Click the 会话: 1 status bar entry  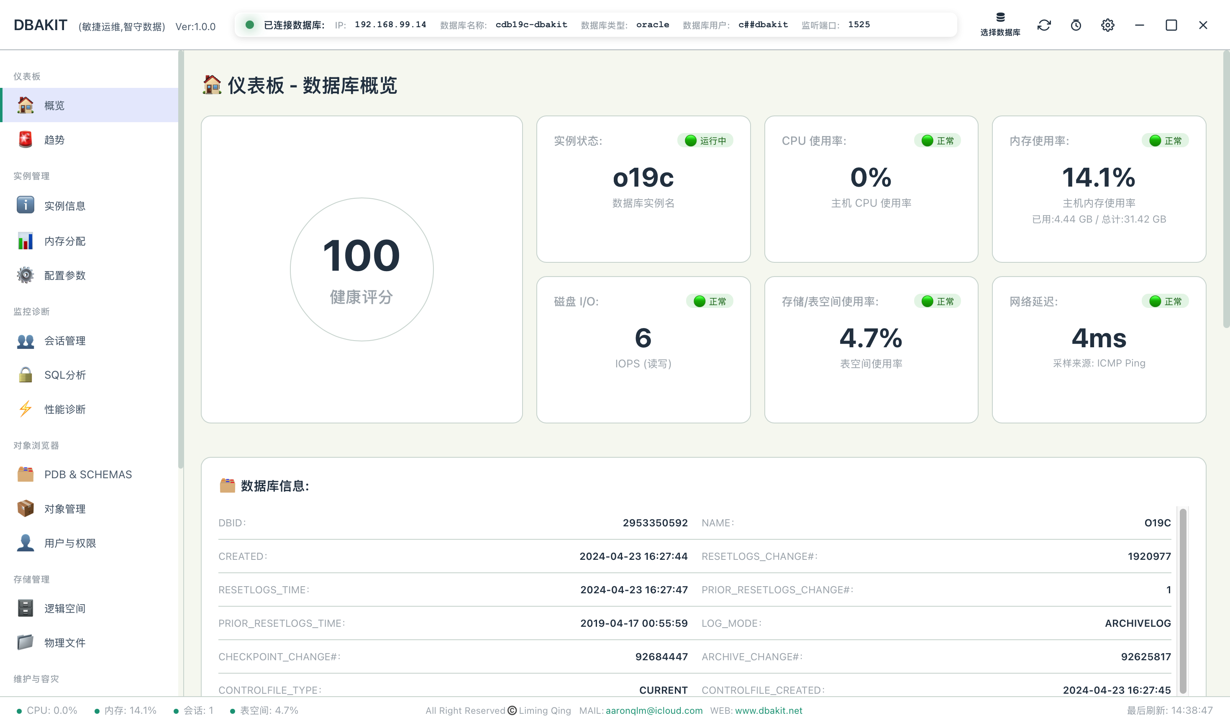pyautogui.click(x=194, y=710)
